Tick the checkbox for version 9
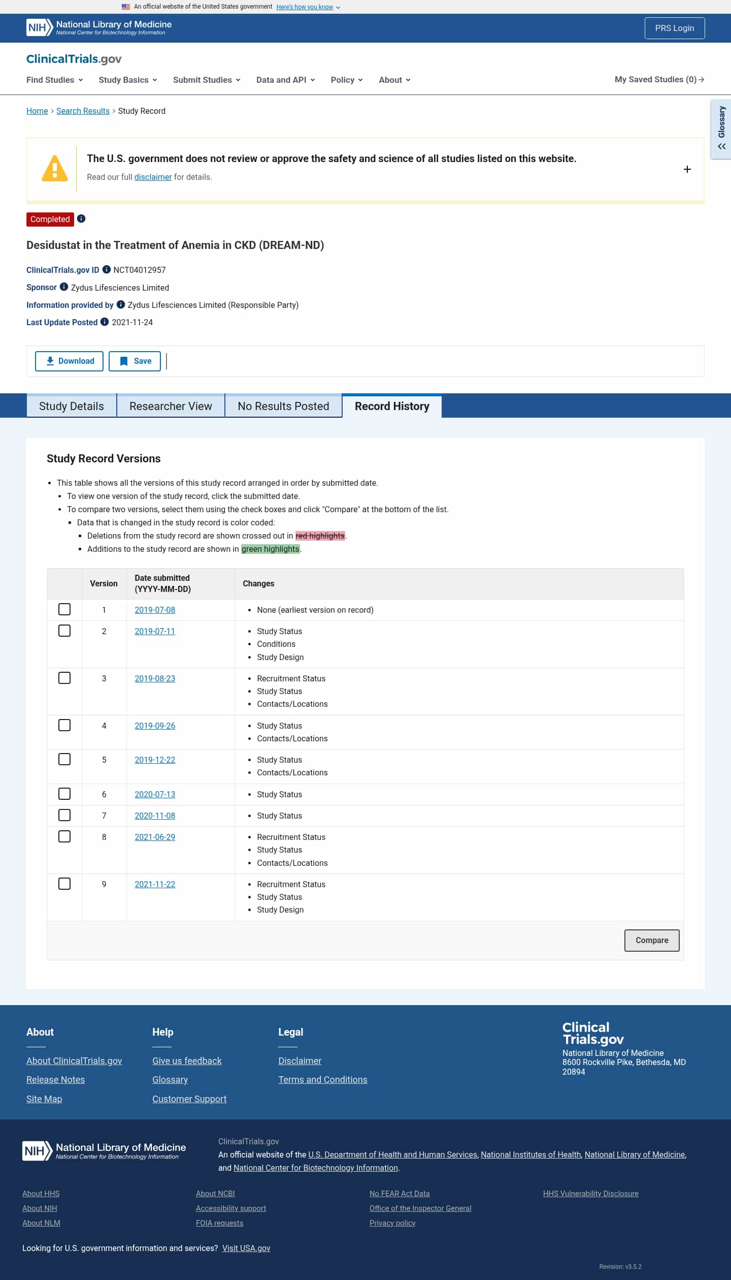The image size is (731, 1280). 64,884
